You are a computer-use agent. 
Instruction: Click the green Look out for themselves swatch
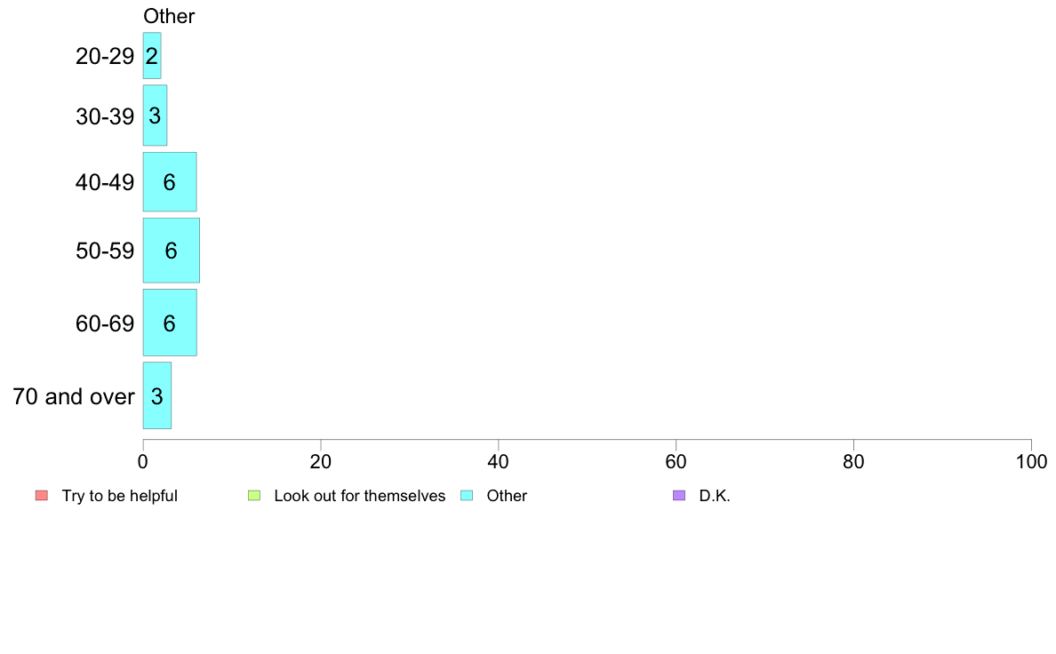pyautogui.click(x=254, y=496)
